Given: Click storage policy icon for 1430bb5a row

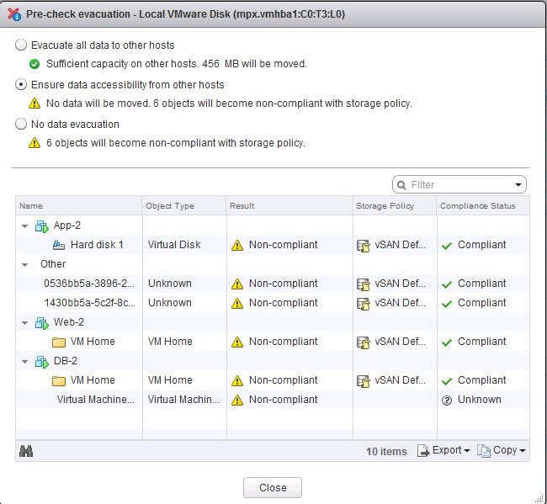Looking at the screenshot, I should point(364,304).
